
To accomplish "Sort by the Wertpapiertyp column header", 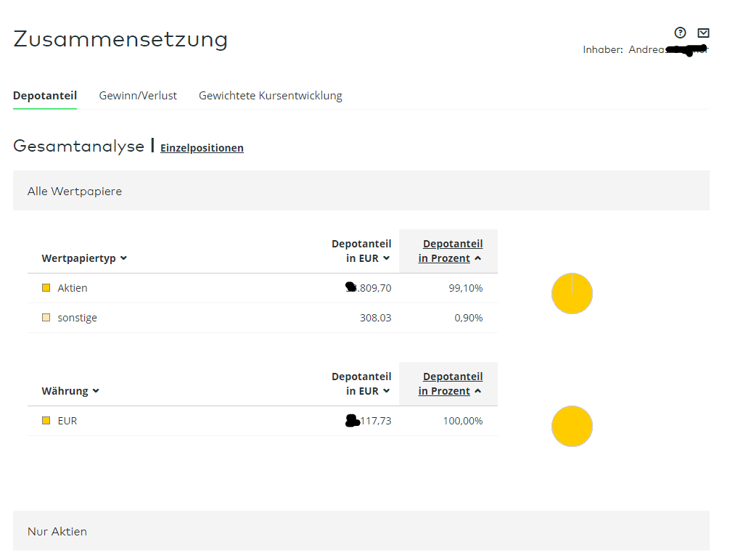I will (84, 258).
